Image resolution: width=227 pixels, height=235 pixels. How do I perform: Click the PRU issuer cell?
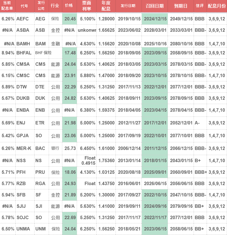click(40, 172)
